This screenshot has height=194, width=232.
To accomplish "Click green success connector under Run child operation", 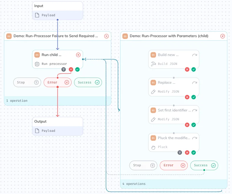I will point(77,69).
